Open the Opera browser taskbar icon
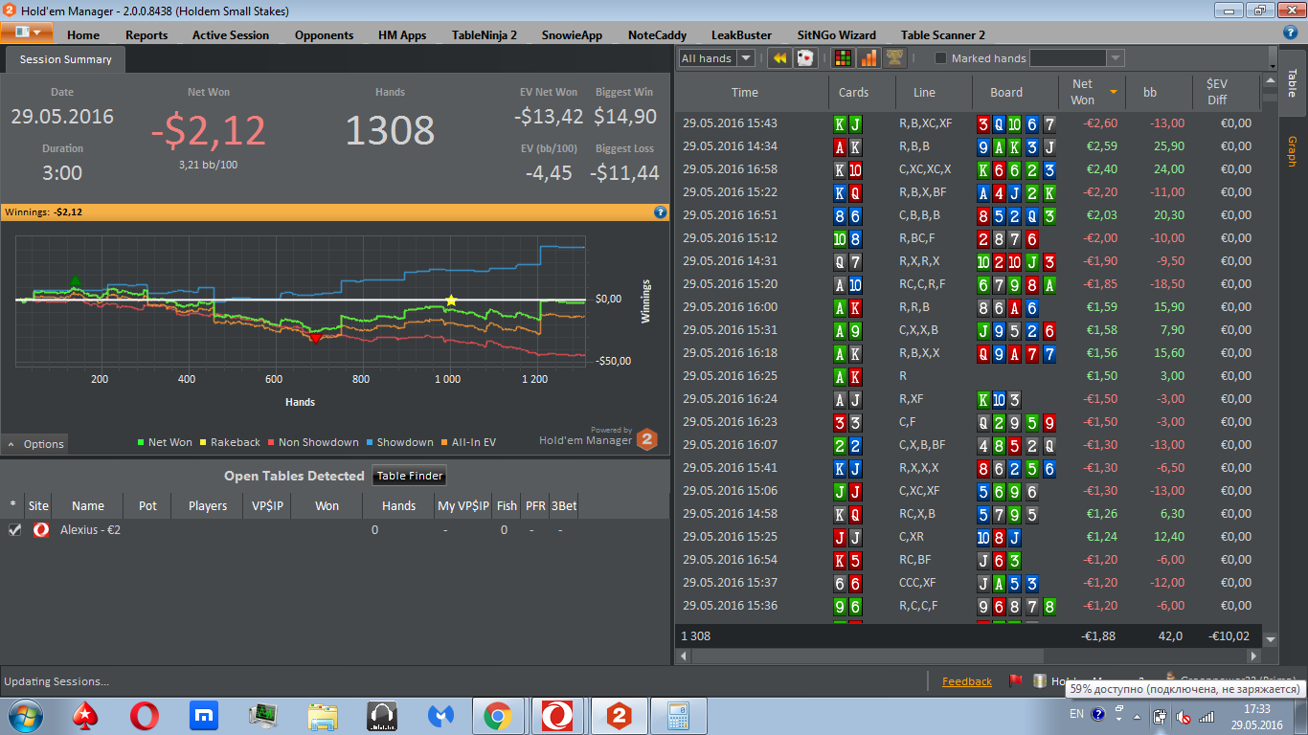 tap(145, 715)
